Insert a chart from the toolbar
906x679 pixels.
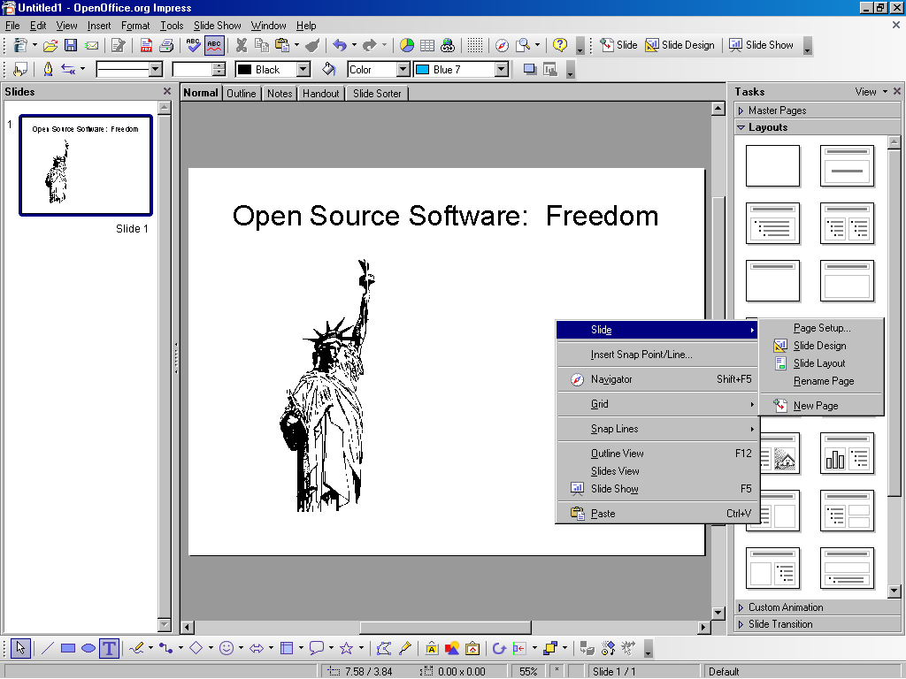point(407,45)
